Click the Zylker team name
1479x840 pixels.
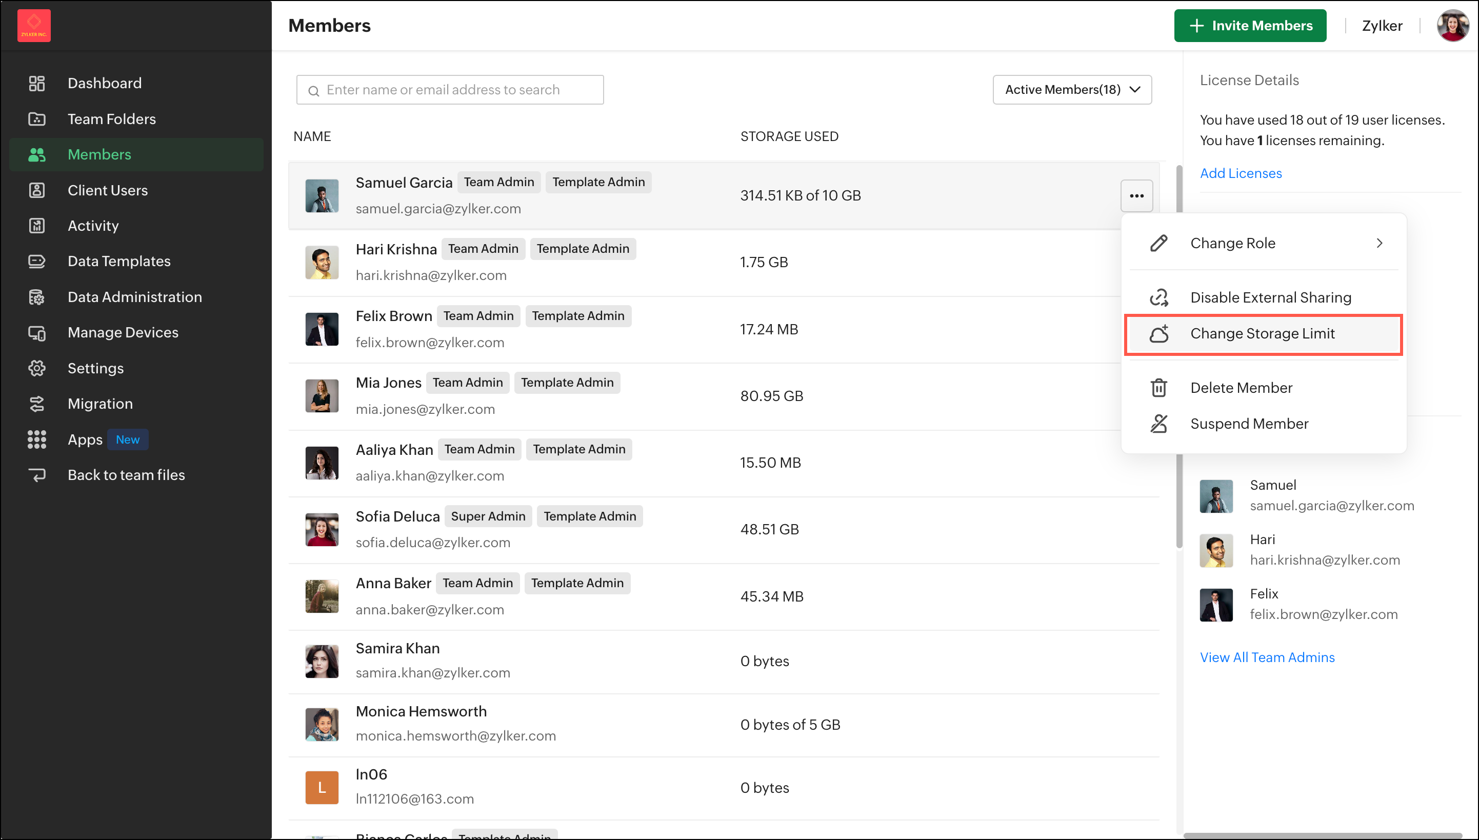click(1382, 26)
